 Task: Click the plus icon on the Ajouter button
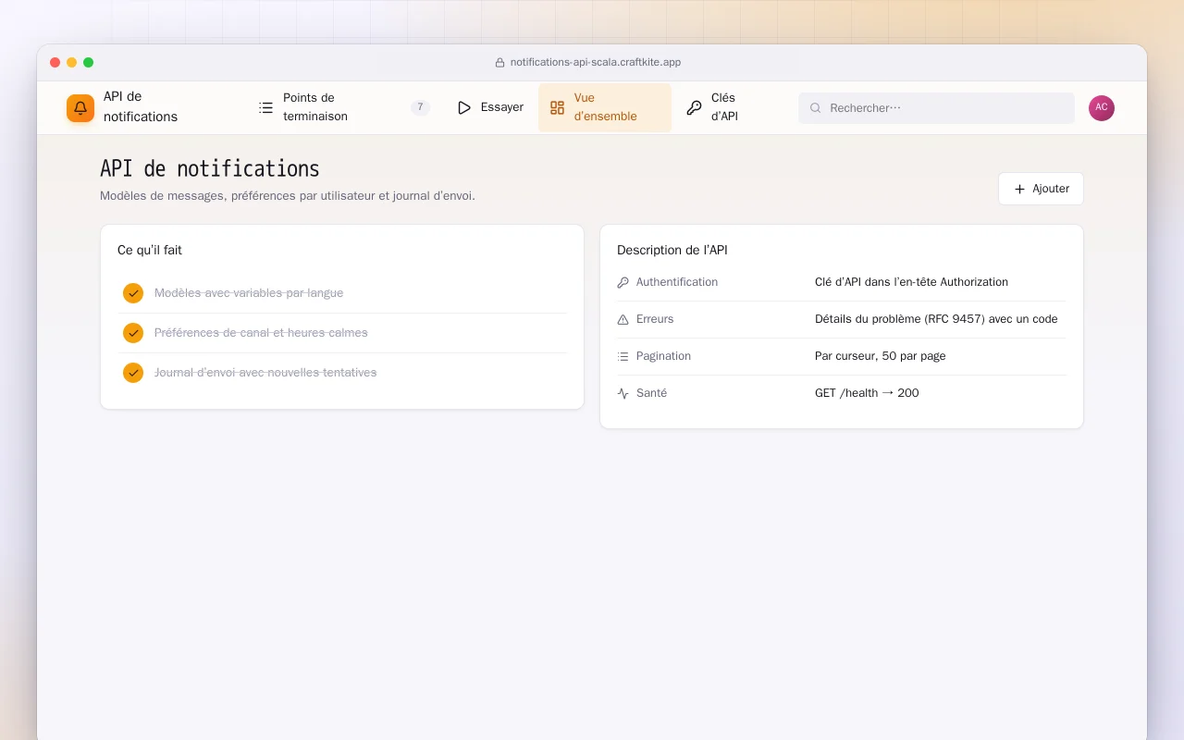[x=1019, y=189]
